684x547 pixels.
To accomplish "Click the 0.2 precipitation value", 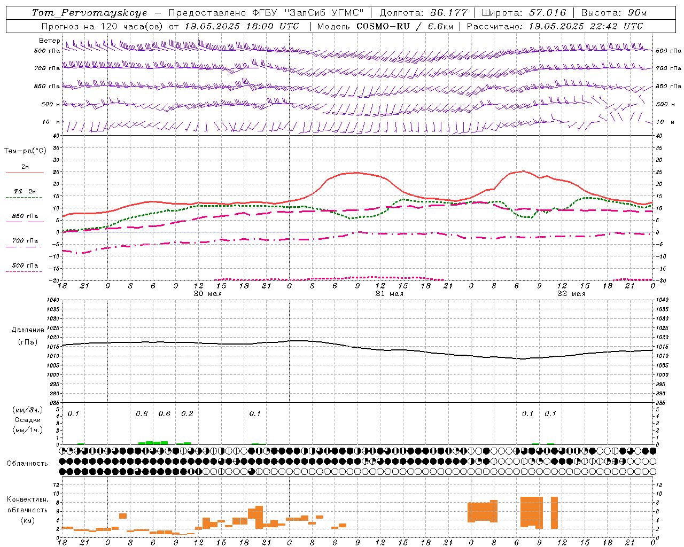I will coord(187,414).
